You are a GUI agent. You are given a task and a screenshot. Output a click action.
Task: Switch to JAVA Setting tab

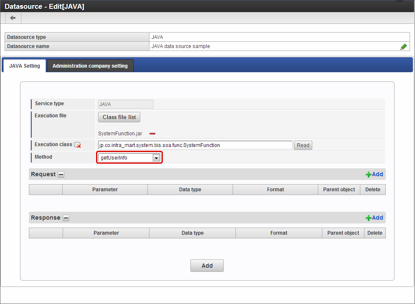point(25,66)
